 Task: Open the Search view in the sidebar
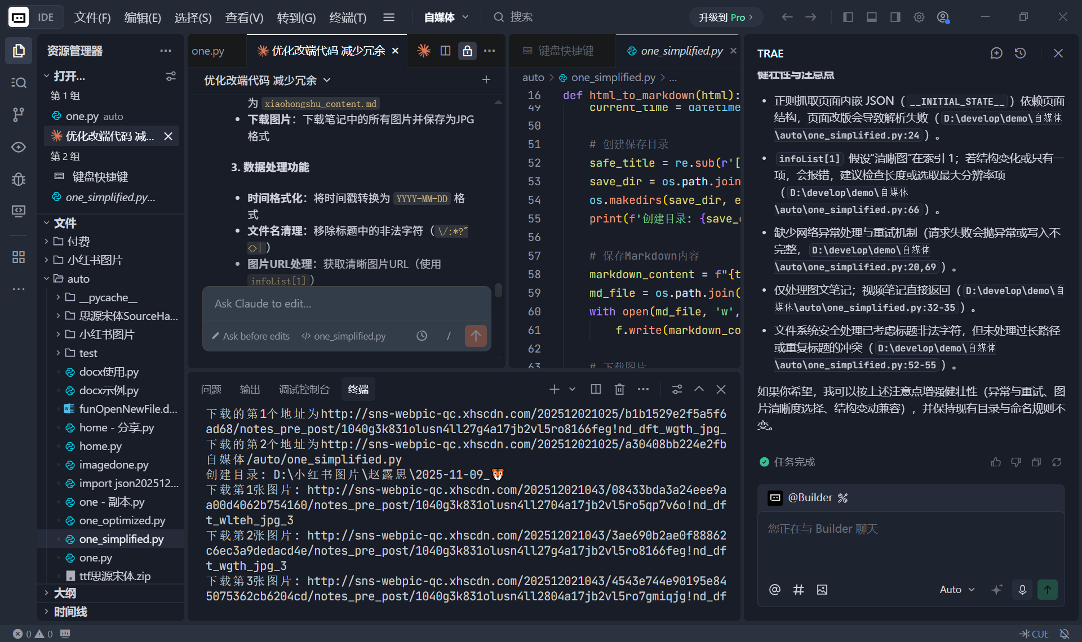[x=19, y=82]
